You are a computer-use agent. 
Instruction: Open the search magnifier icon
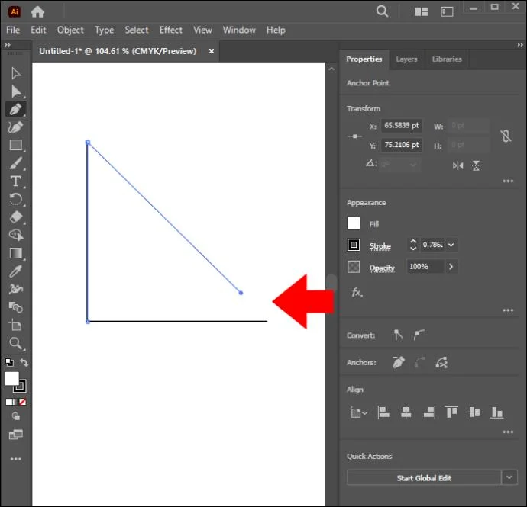[x=382, y=11]
